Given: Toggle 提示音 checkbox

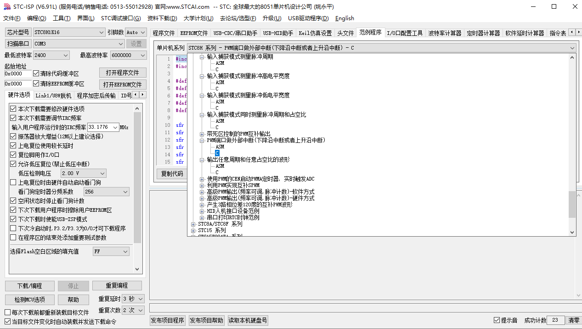Looking at the screenshot, I should click(497, 320).
